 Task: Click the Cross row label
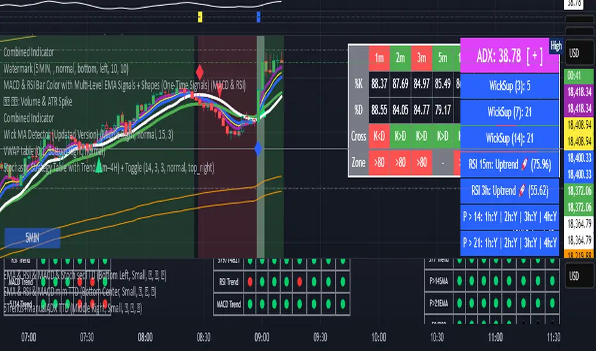point(359,136)
